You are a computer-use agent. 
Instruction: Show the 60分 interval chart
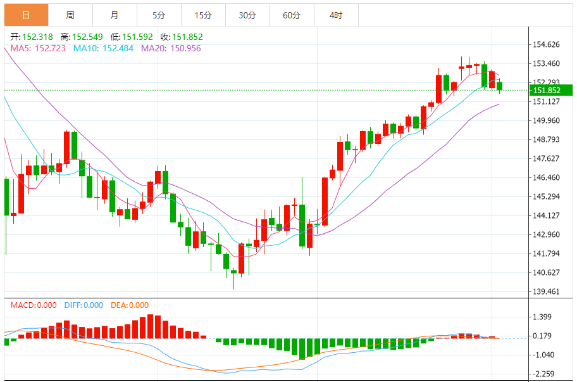click(x=292, y=15)
